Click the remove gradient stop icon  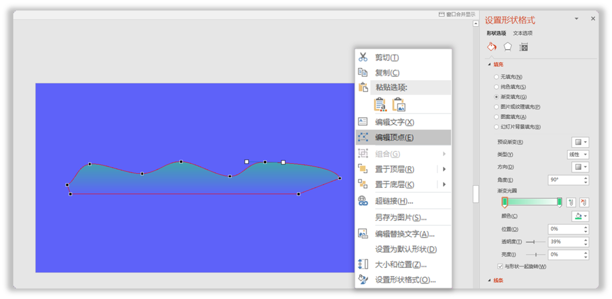[x=584, y=202]
